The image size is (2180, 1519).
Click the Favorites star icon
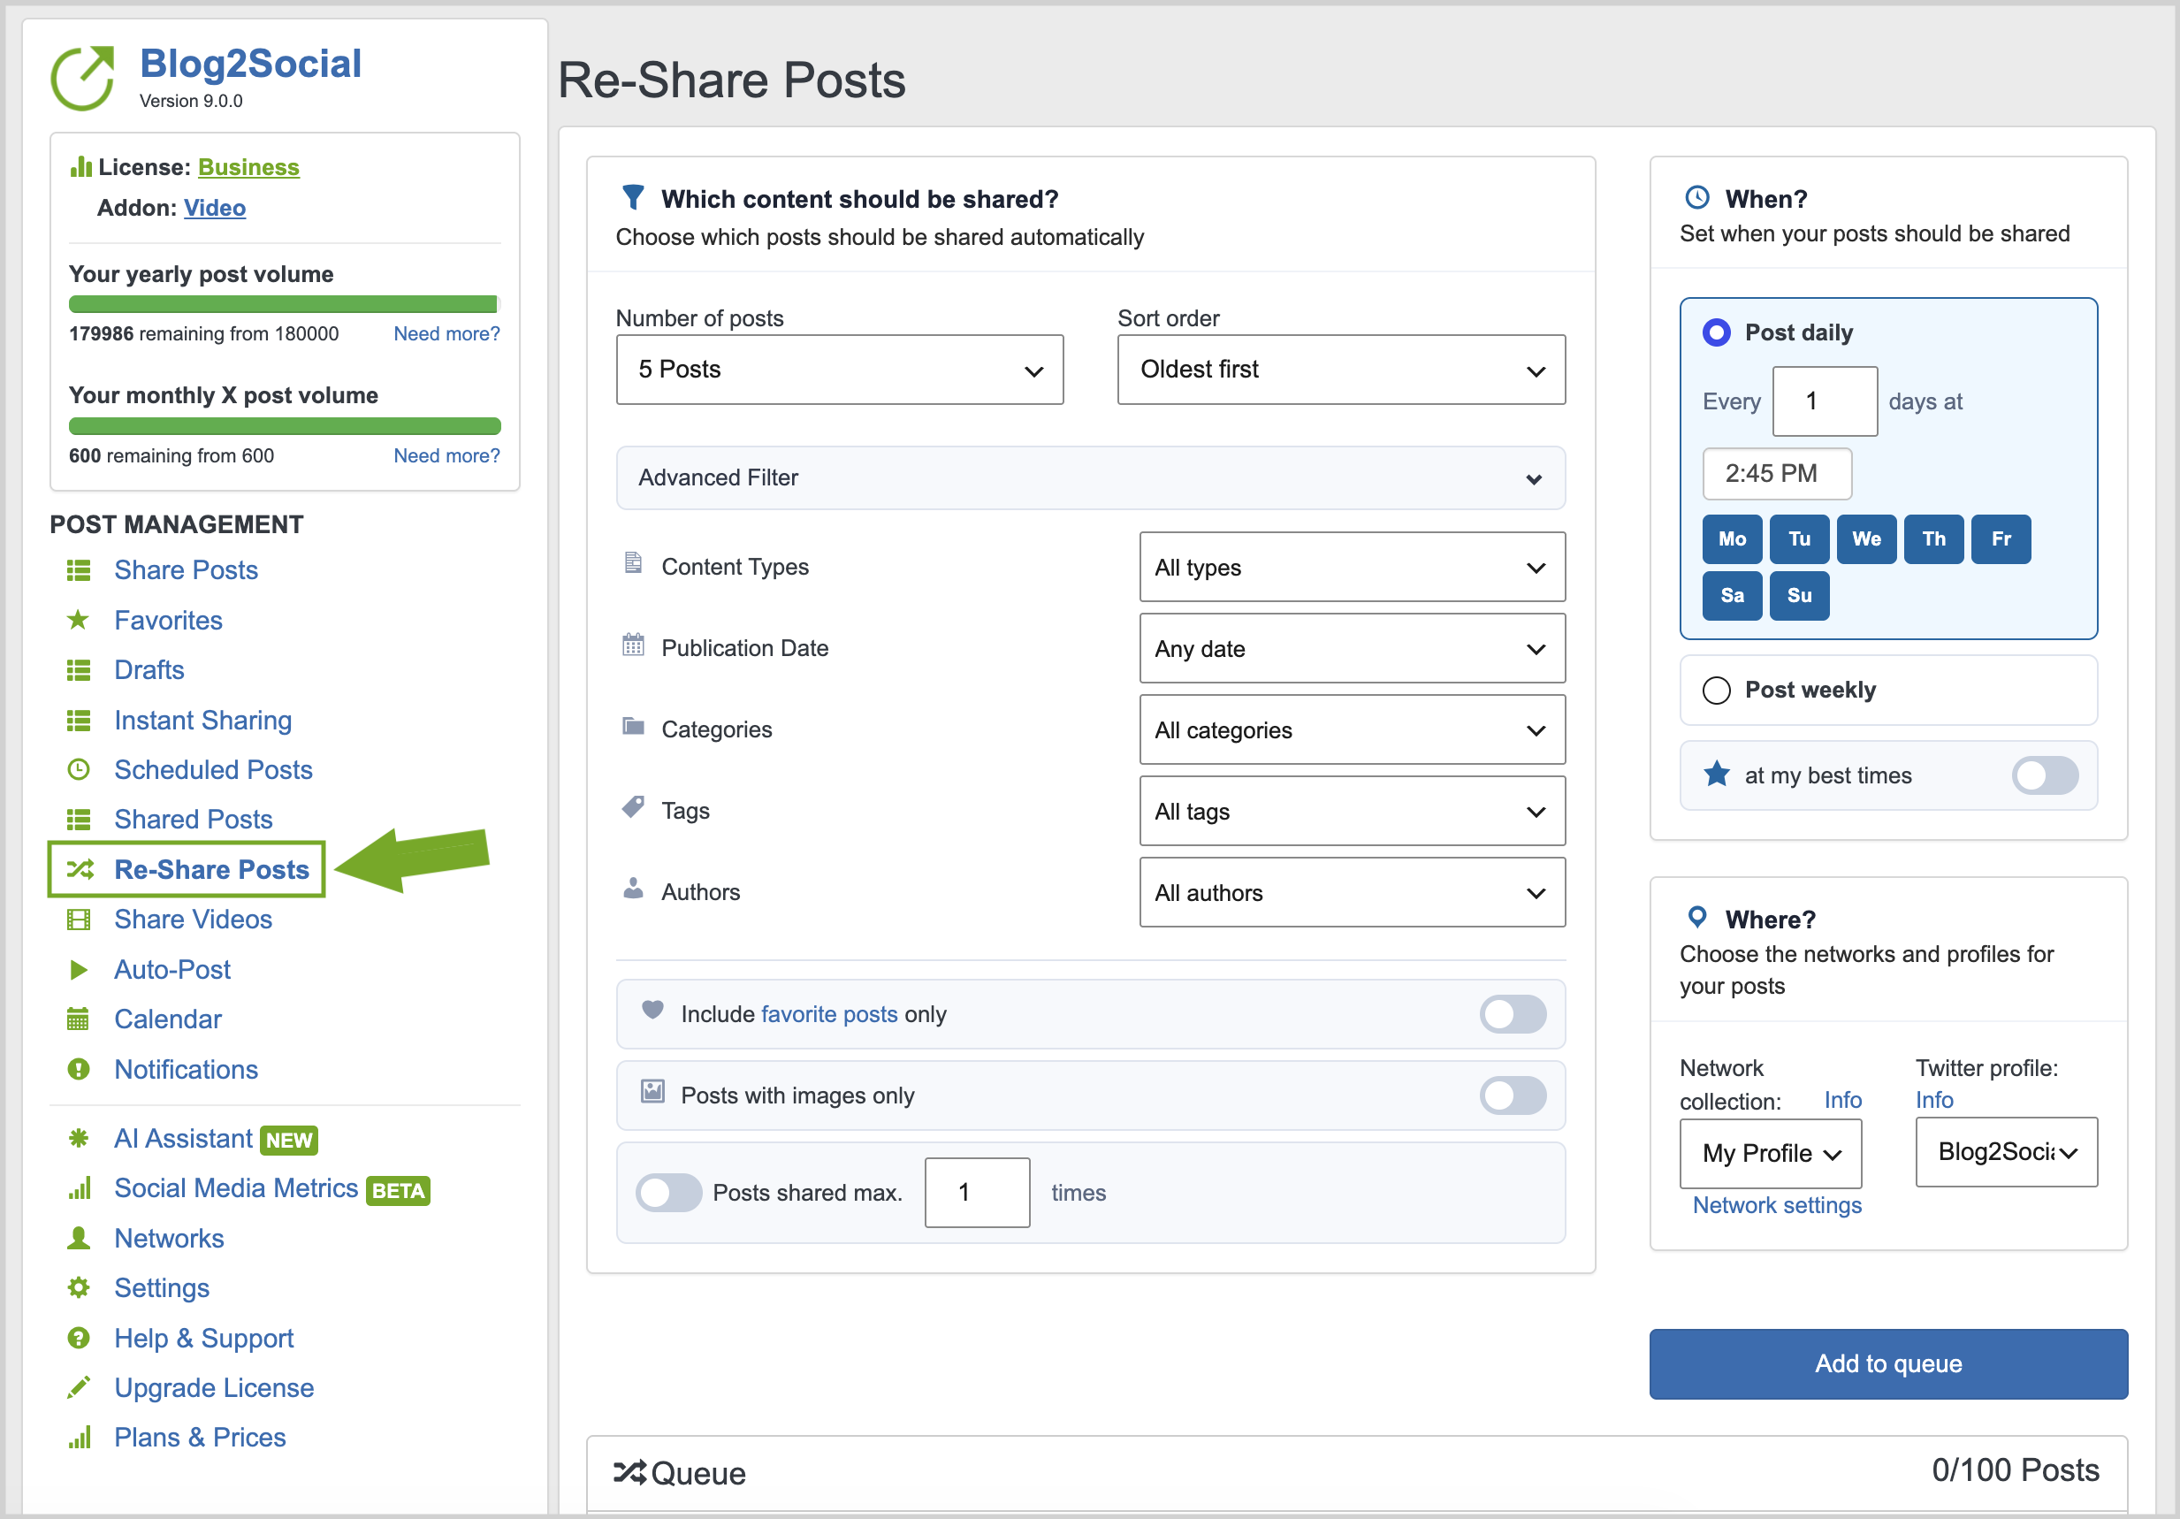click(x=79, y=620)
